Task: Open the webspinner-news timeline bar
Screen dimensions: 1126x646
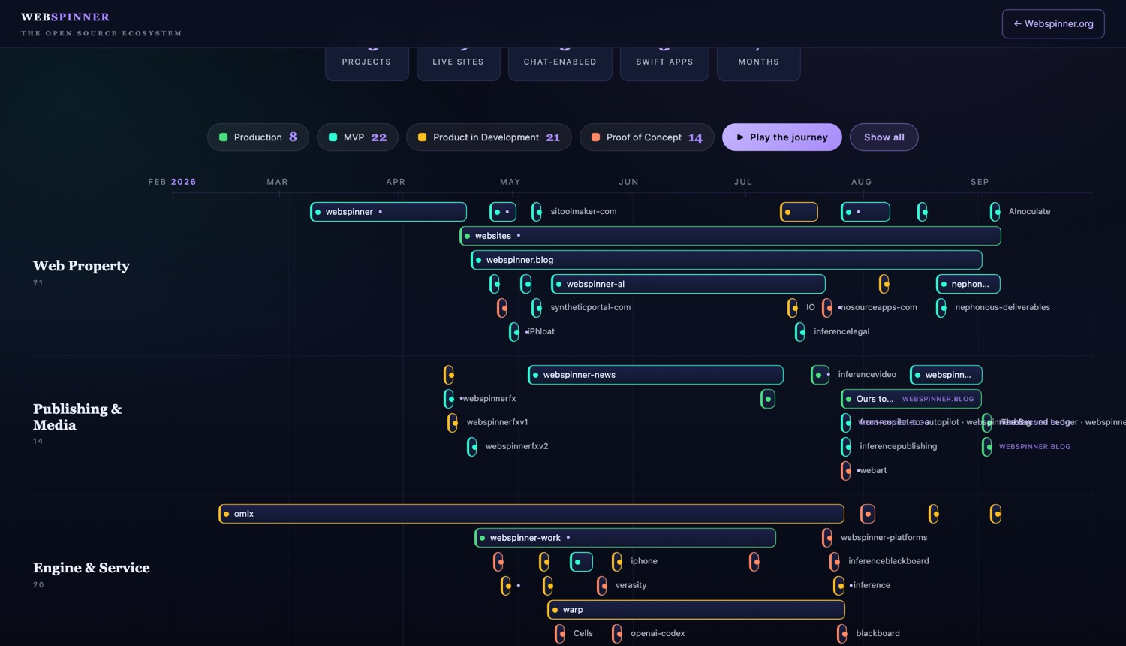Action: click(x=656, y=375)
